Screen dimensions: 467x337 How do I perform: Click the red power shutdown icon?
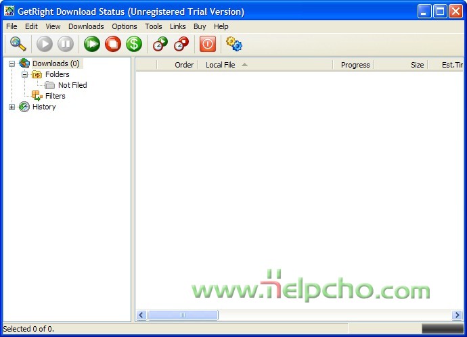click(208, 44)
